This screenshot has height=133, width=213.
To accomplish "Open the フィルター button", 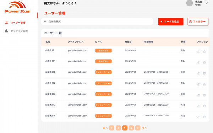I will coord(198,22).
